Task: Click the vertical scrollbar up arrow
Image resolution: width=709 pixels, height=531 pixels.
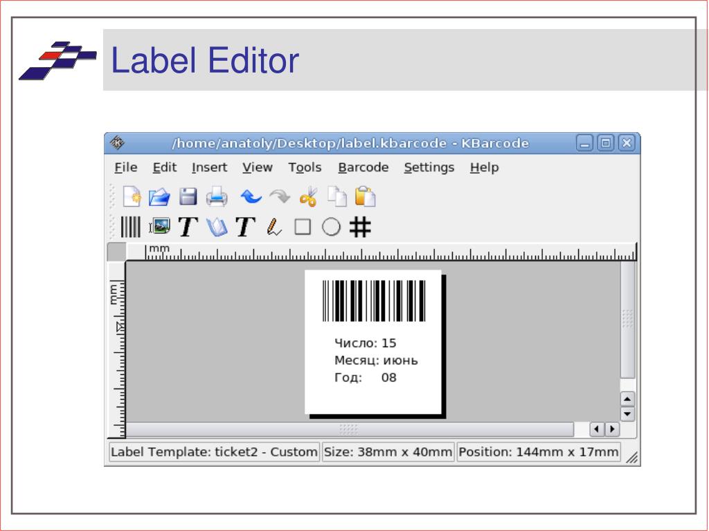Action: click(x=627, y=399)
